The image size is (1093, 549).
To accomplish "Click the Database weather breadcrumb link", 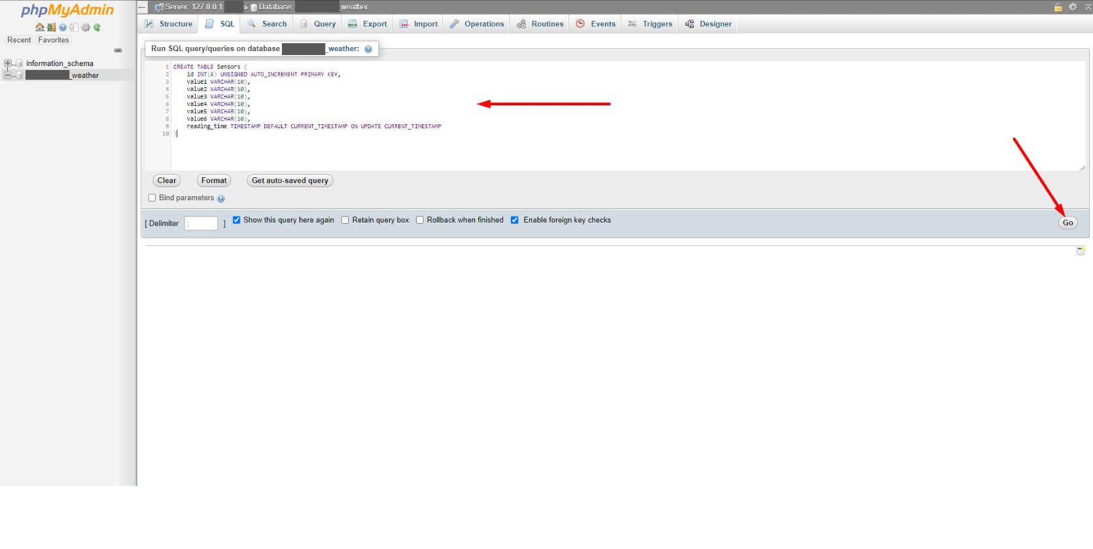I will pyautogui.click(x=313, y=7).
